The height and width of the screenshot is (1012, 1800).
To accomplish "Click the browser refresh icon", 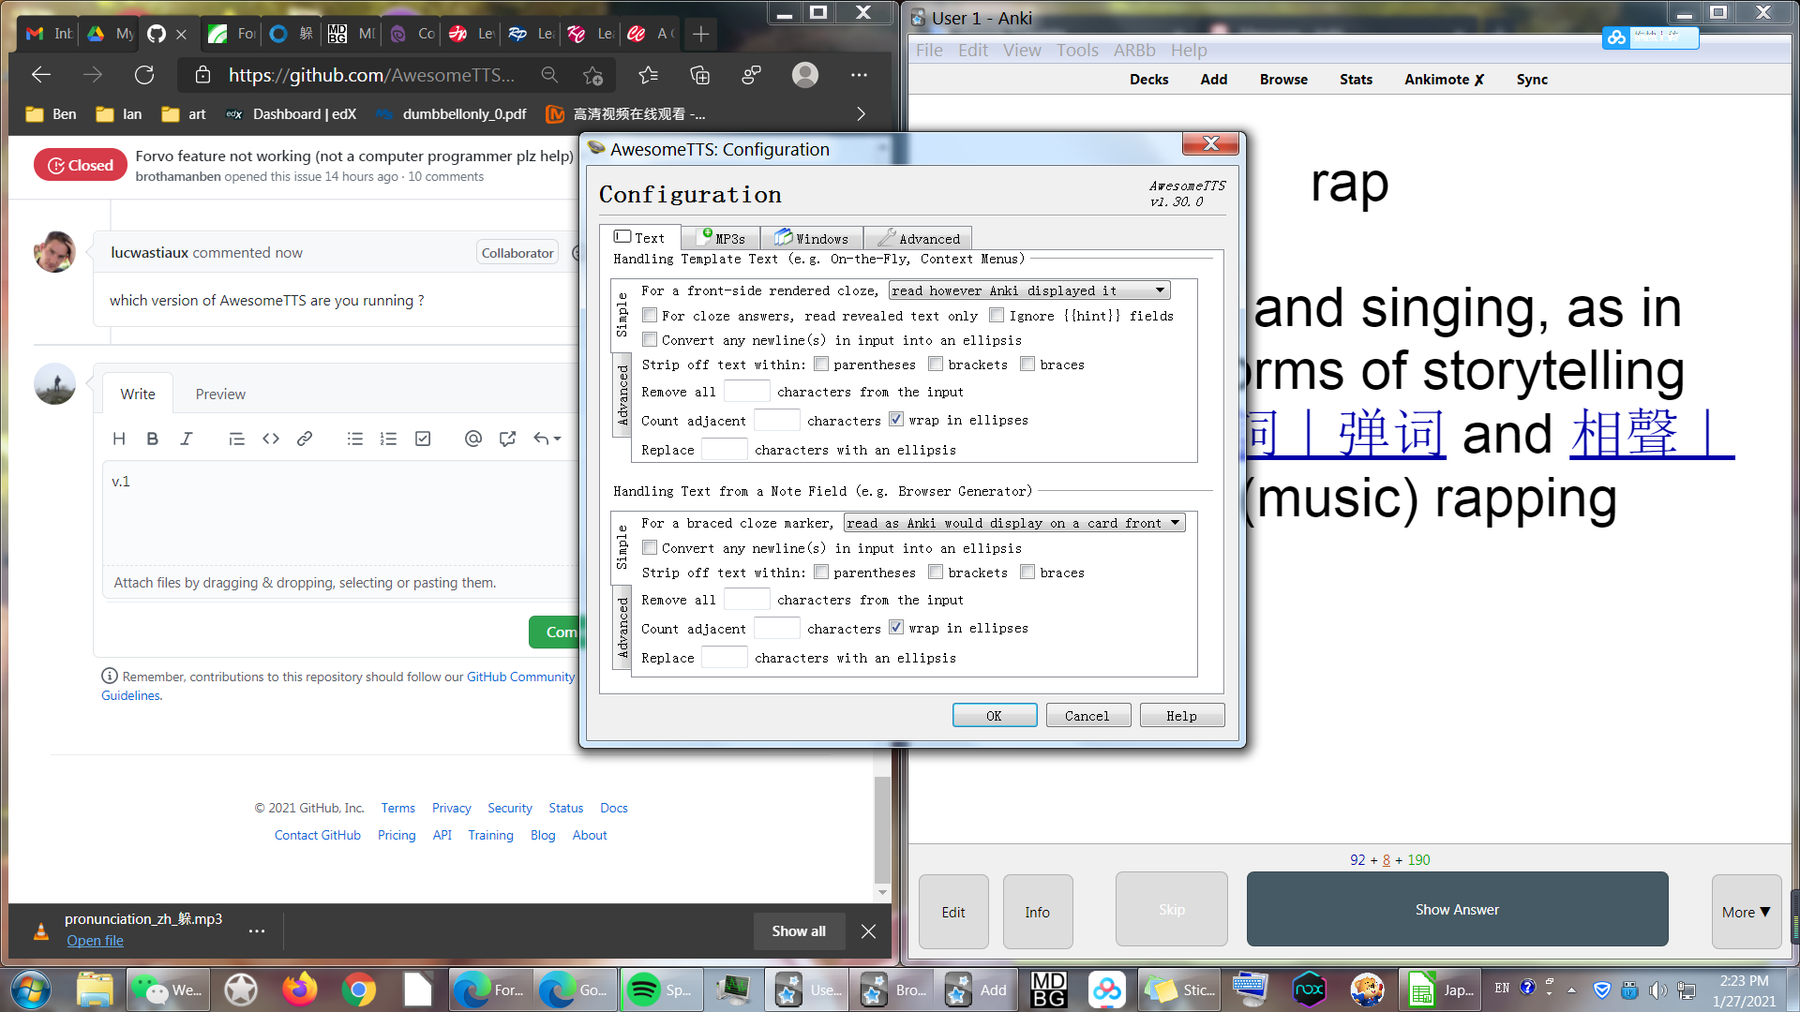I will click(144, 75).
